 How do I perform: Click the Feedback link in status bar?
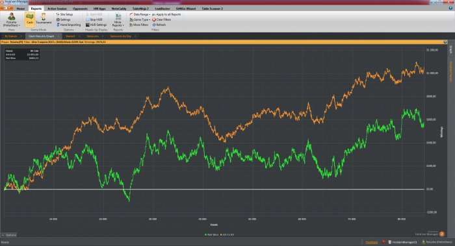click(371, 242)
